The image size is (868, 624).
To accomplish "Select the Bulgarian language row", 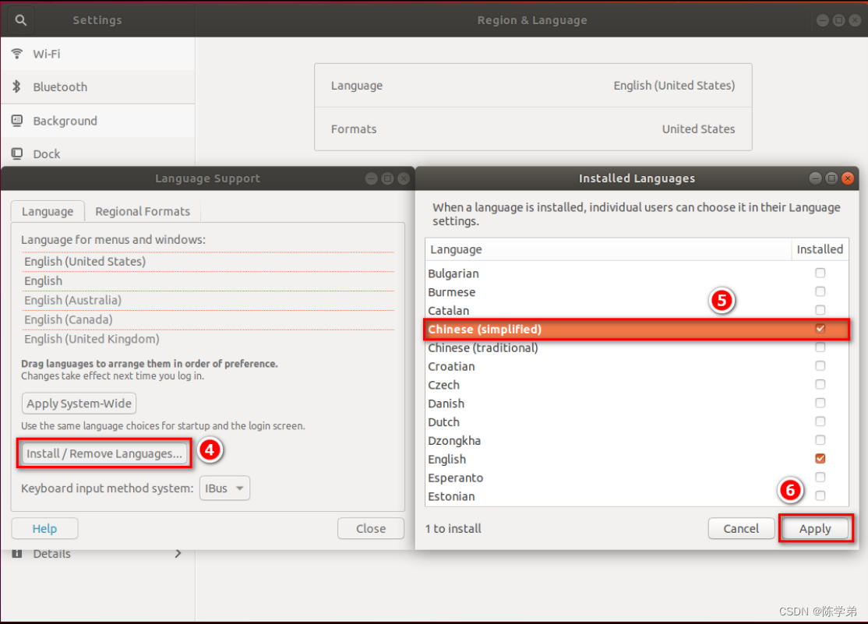I will 637,273.
